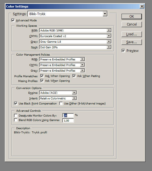Enable Desaturate Monitor Colors By
Screen dimensions: 152x171
(16, 115)
